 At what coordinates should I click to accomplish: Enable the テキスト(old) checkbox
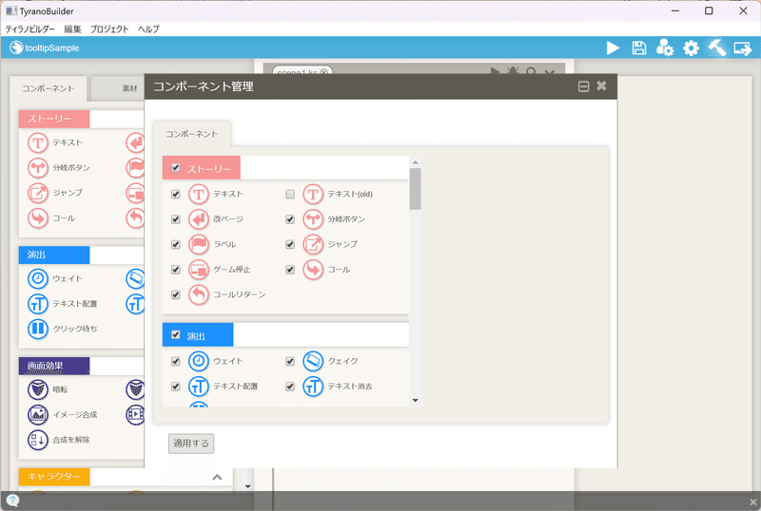(290, 194)
